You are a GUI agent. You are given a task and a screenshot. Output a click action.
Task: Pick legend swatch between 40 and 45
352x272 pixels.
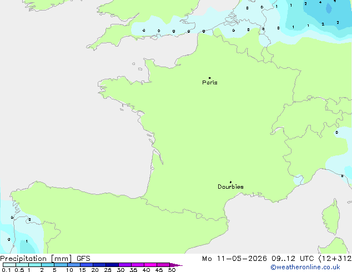pyautogui.click(x=150, y=265)
